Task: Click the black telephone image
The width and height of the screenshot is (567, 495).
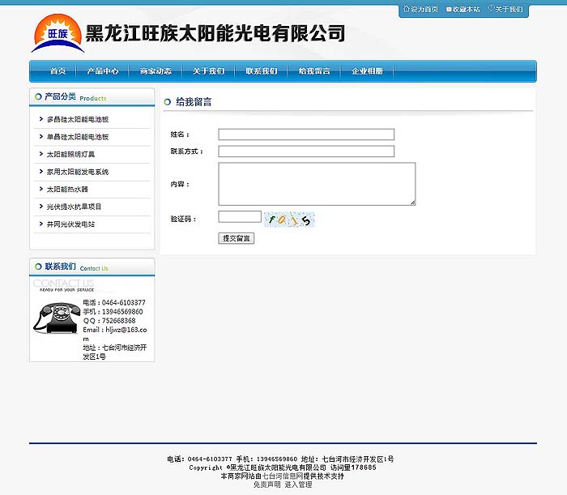Action: [57, 318]
